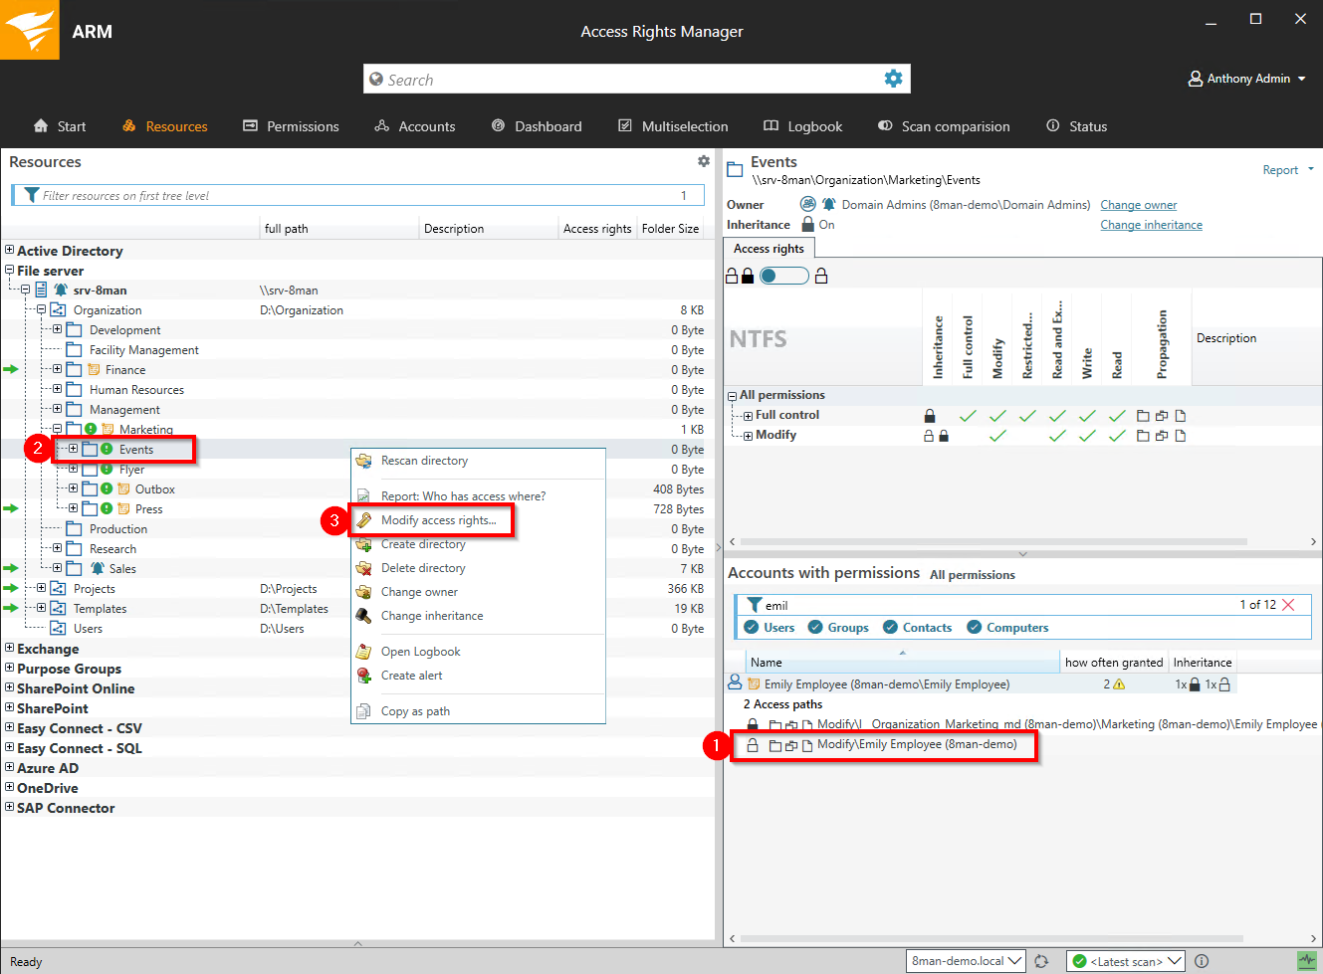The image size is (1323, 974).
Task: Expand the Active Directory tree node
Action: click(9, 251)
